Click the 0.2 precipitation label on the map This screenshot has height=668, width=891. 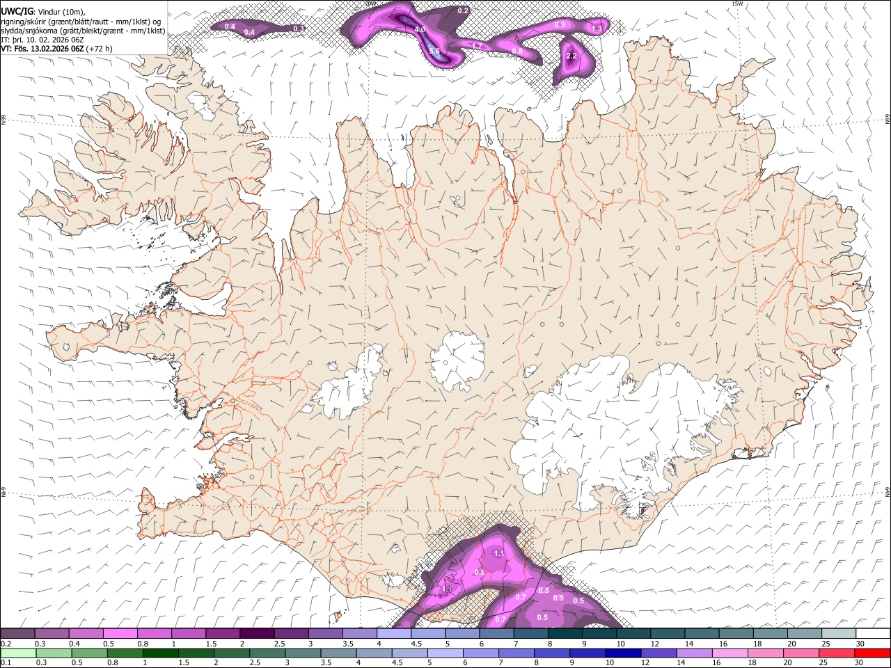coord(463,10)
